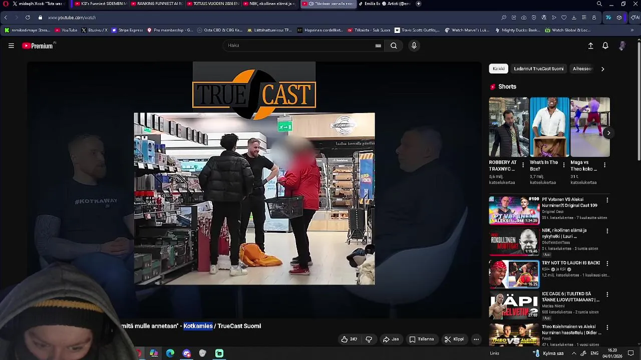Screen dimensions: 641x360
Task: Open YouTube bookmark in bookmarks bar
Action: pos(66,30)
